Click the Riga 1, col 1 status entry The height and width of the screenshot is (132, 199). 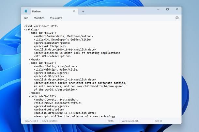point(31,121)
